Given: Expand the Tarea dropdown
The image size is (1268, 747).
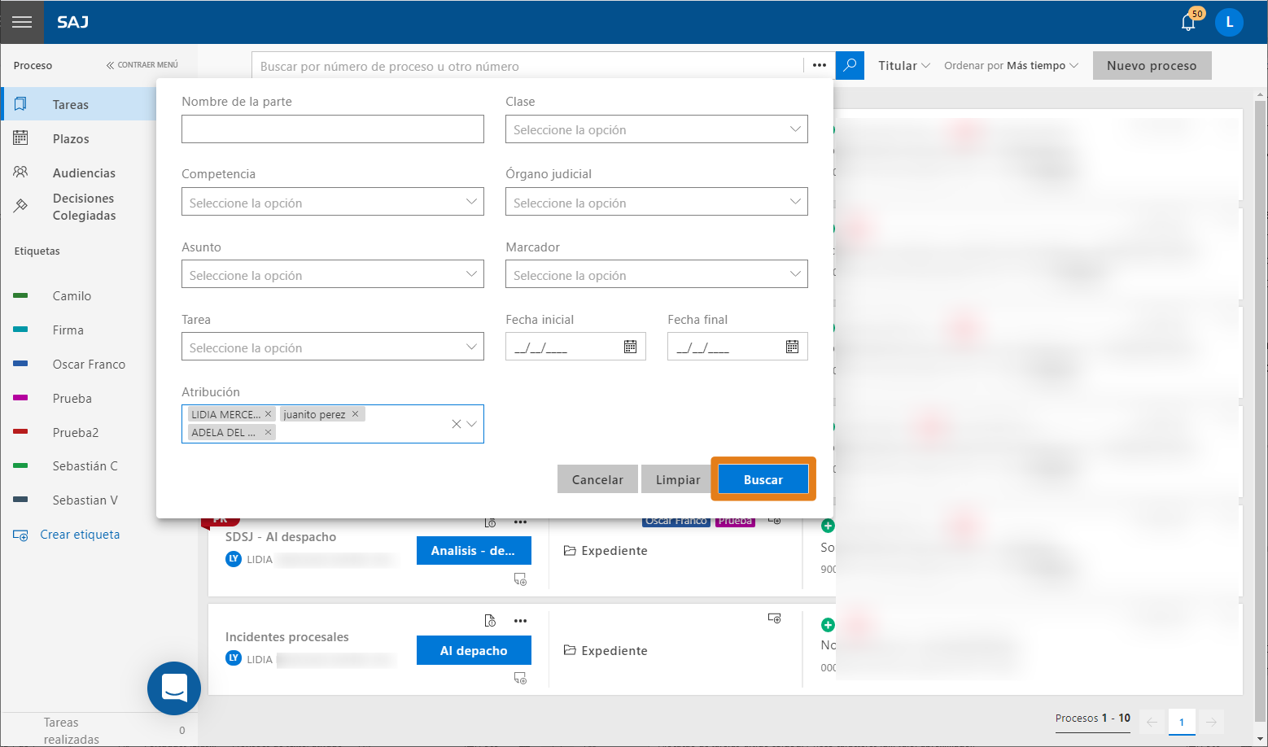Looking at the screenshot, I should click(333, 347).
